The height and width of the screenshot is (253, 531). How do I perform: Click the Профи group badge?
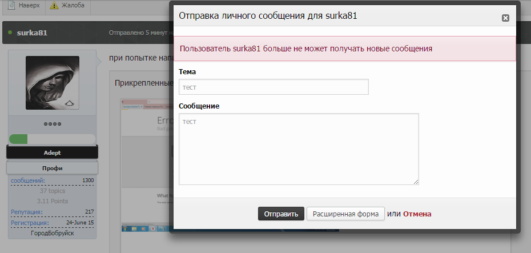52,168
